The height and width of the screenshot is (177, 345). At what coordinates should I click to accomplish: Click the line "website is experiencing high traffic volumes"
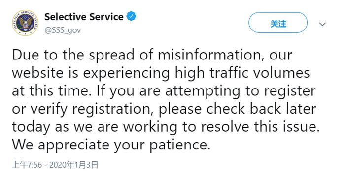(161, 73)
